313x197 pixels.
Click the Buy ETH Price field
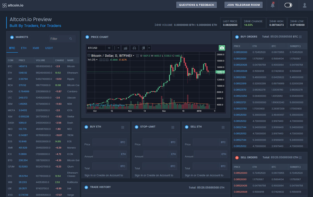coord(110,142)
